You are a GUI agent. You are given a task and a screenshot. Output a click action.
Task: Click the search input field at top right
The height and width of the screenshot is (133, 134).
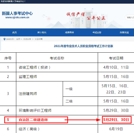coord(129,17)
